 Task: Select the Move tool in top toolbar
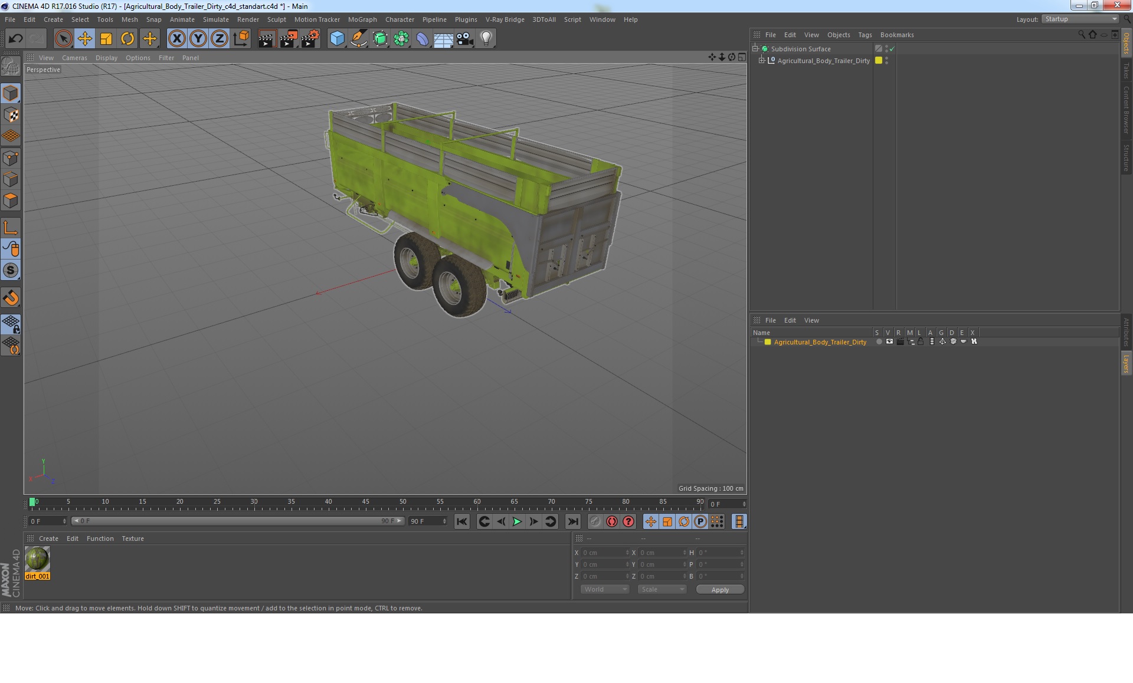pos(84,39)
